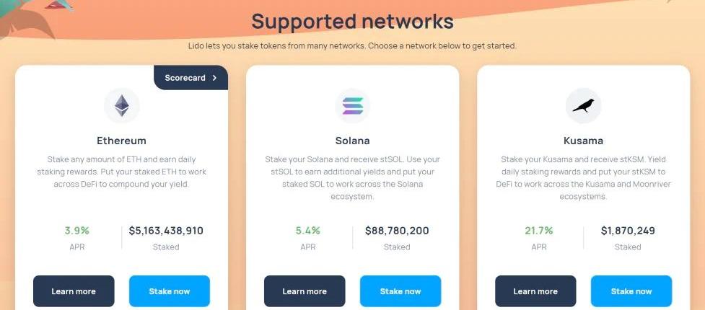This screenshot has width=705, height=310.
Task: Select the Kusama network title
Action: (x=583, y=141)
